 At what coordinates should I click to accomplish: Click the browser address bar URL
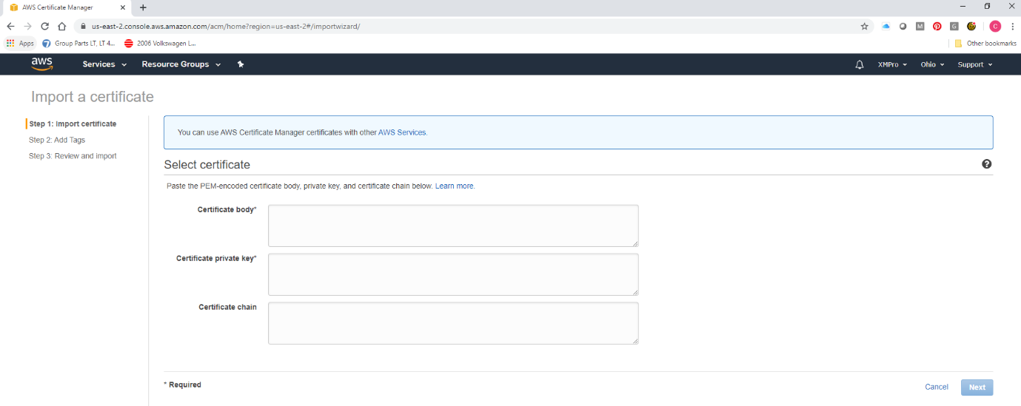pyautogui.click(x=226, y=26)
